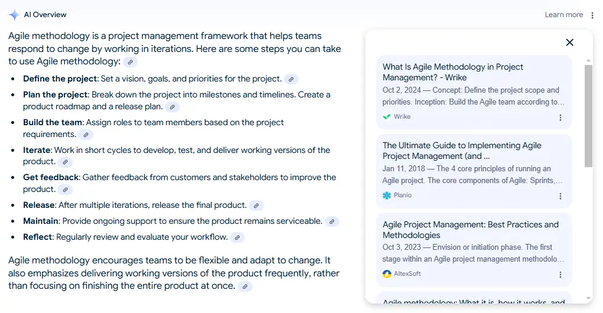Click link icon after 'Plan the project' item
This screenshot has width=603, height=313.
click(x=172, y=107)
